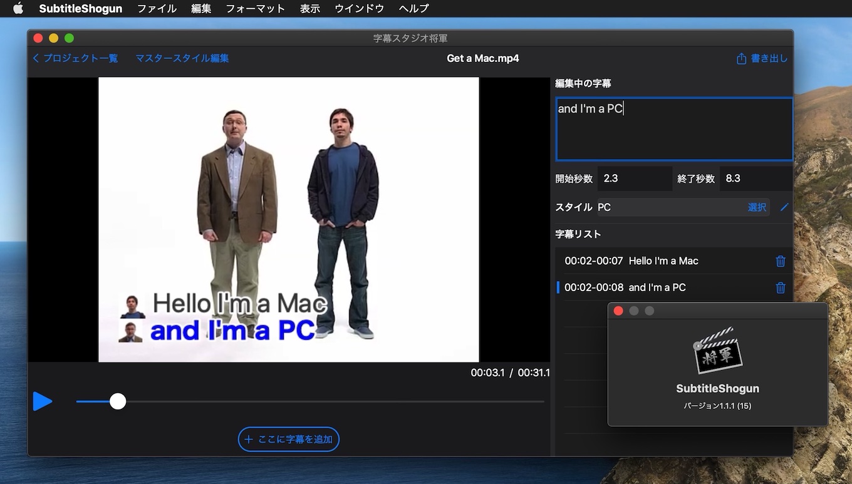Close the SubtitleShogun about window

pos(618,311)
